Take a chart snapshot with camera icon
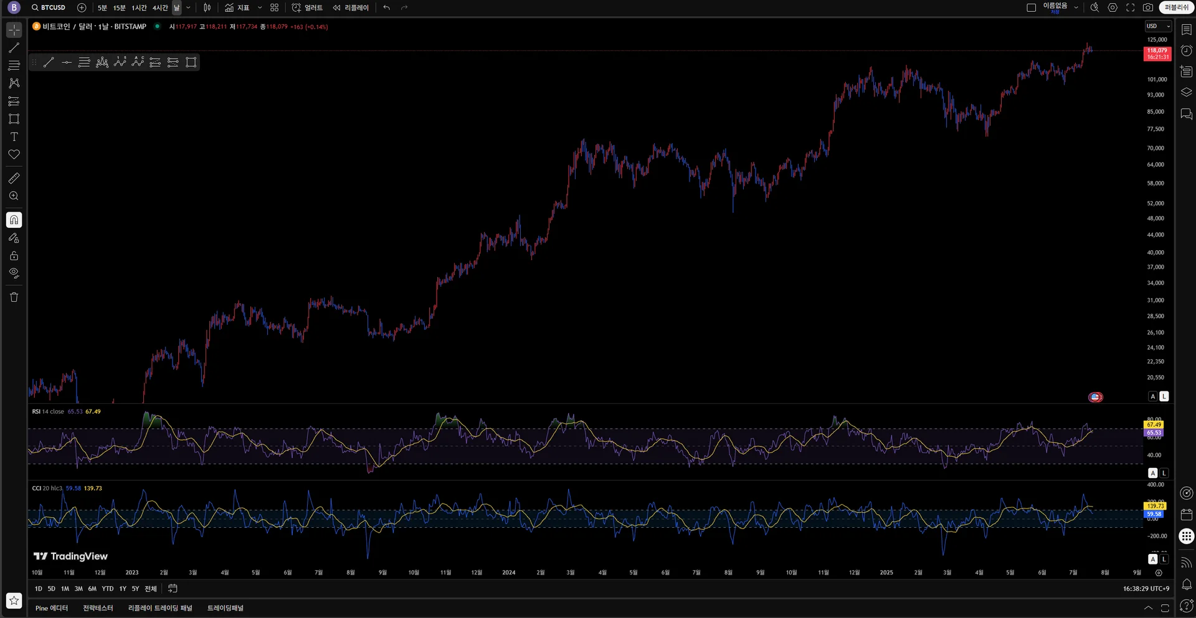 (x=1147, y=7)
